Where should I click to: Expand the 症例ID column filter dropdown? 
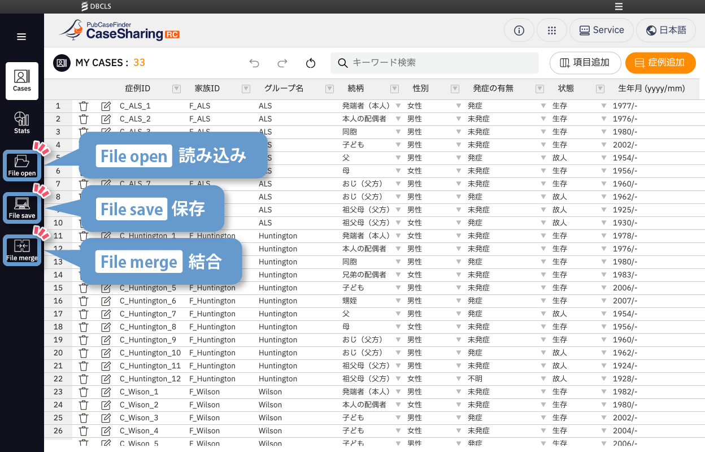pos(176,89)
